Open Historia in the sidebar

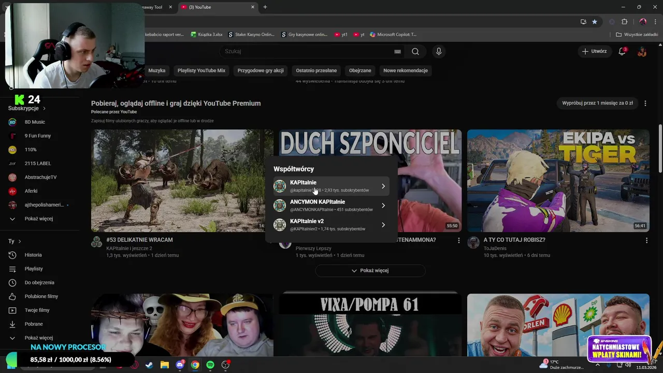[x=33, y=255]
